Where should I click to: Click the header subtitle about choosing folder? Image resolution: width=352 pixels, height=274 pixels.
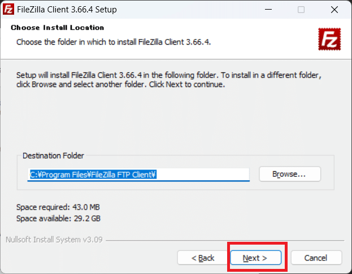[114, 42]
